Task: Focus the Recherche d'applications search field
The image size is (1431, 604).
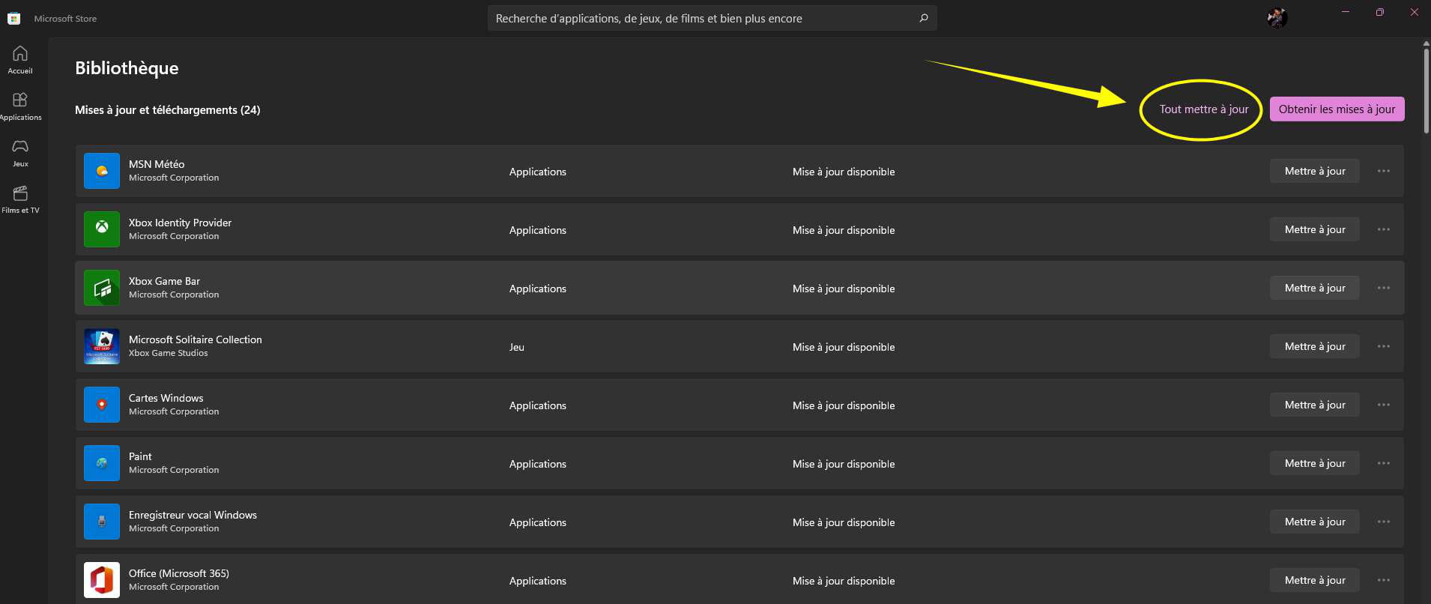Action: coord(712,18)
